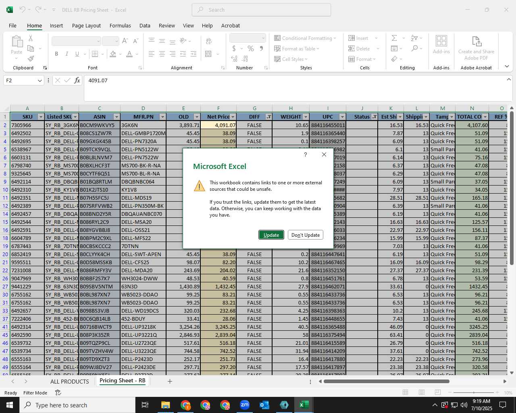
Task: Click the vertical scrollbar thumb
Action: (x=512, y=188)
